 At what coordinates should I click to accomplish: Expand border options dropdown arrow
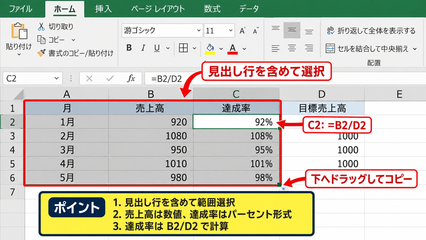(x=194, y=48)
